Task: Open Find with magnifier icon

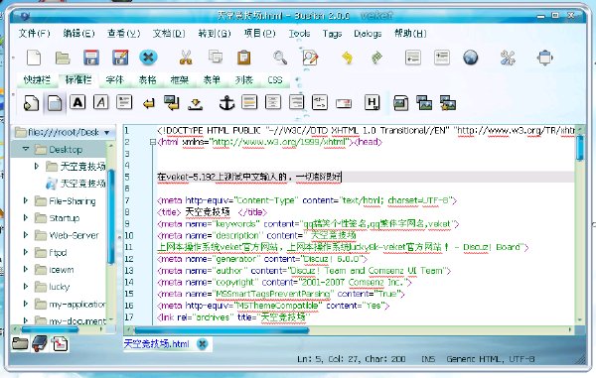Action: pyautogui.click(x=280, y=58)
